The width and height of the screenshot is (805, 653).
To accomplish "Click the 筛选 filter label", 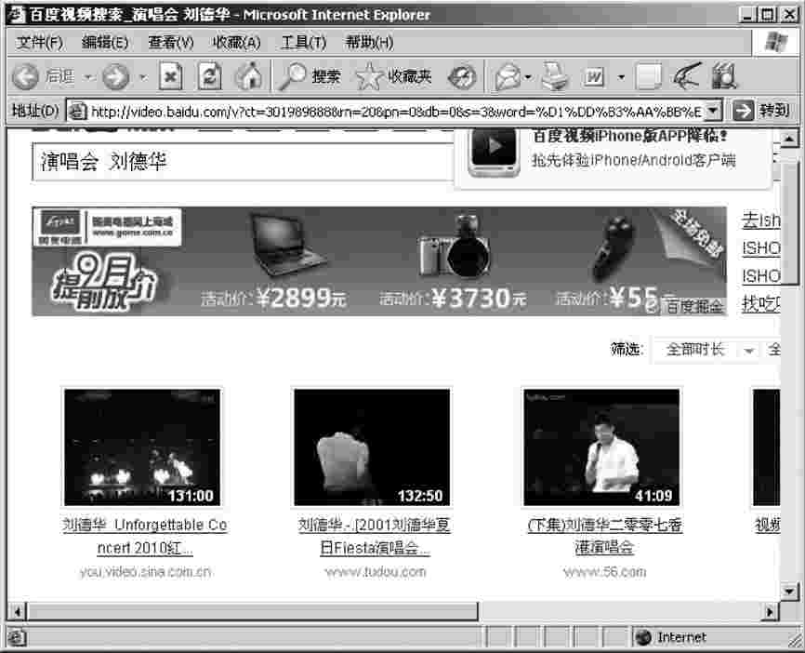I will pos(626,350).
